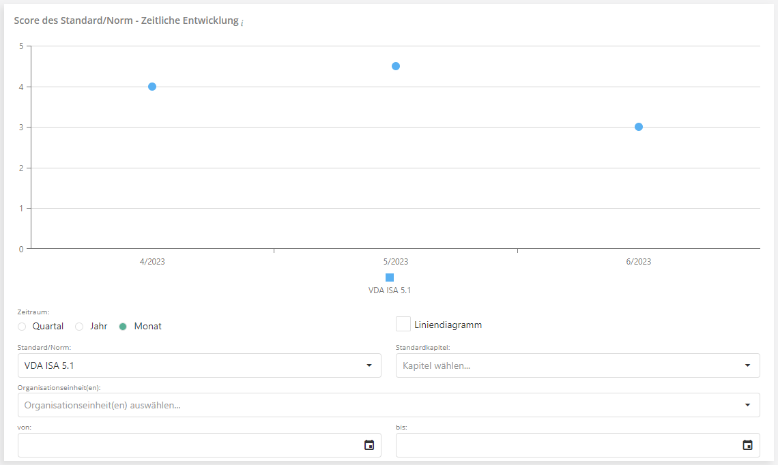Open the calendar picker in the 'bis' field
Screen dimensions: 778x465
point(747,445)
